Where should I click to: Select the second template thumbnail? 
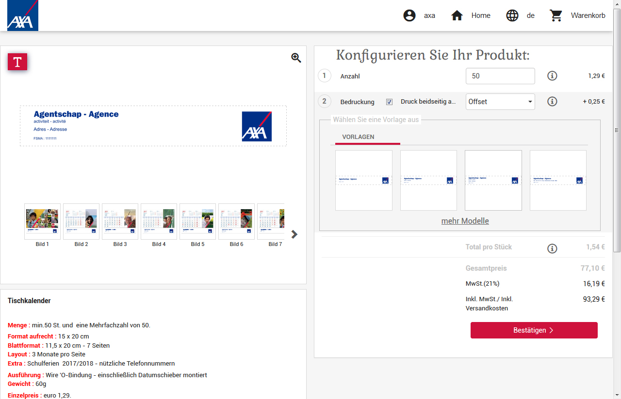428,180
